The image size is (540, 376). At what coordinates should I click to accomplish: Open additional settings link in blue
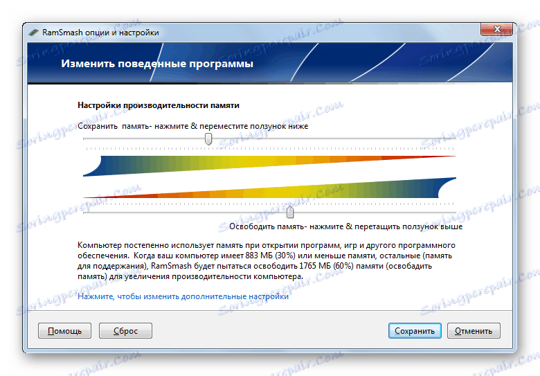183,296
